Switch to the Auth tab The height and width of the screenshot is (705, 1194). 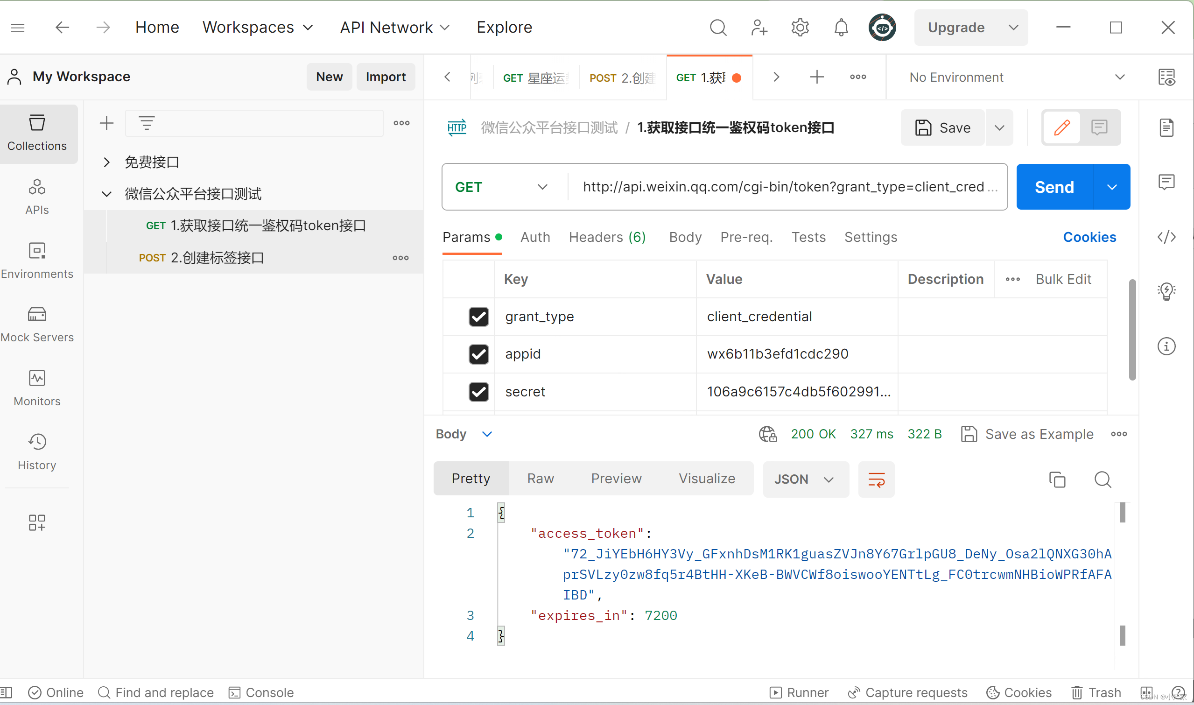[535, 237]
